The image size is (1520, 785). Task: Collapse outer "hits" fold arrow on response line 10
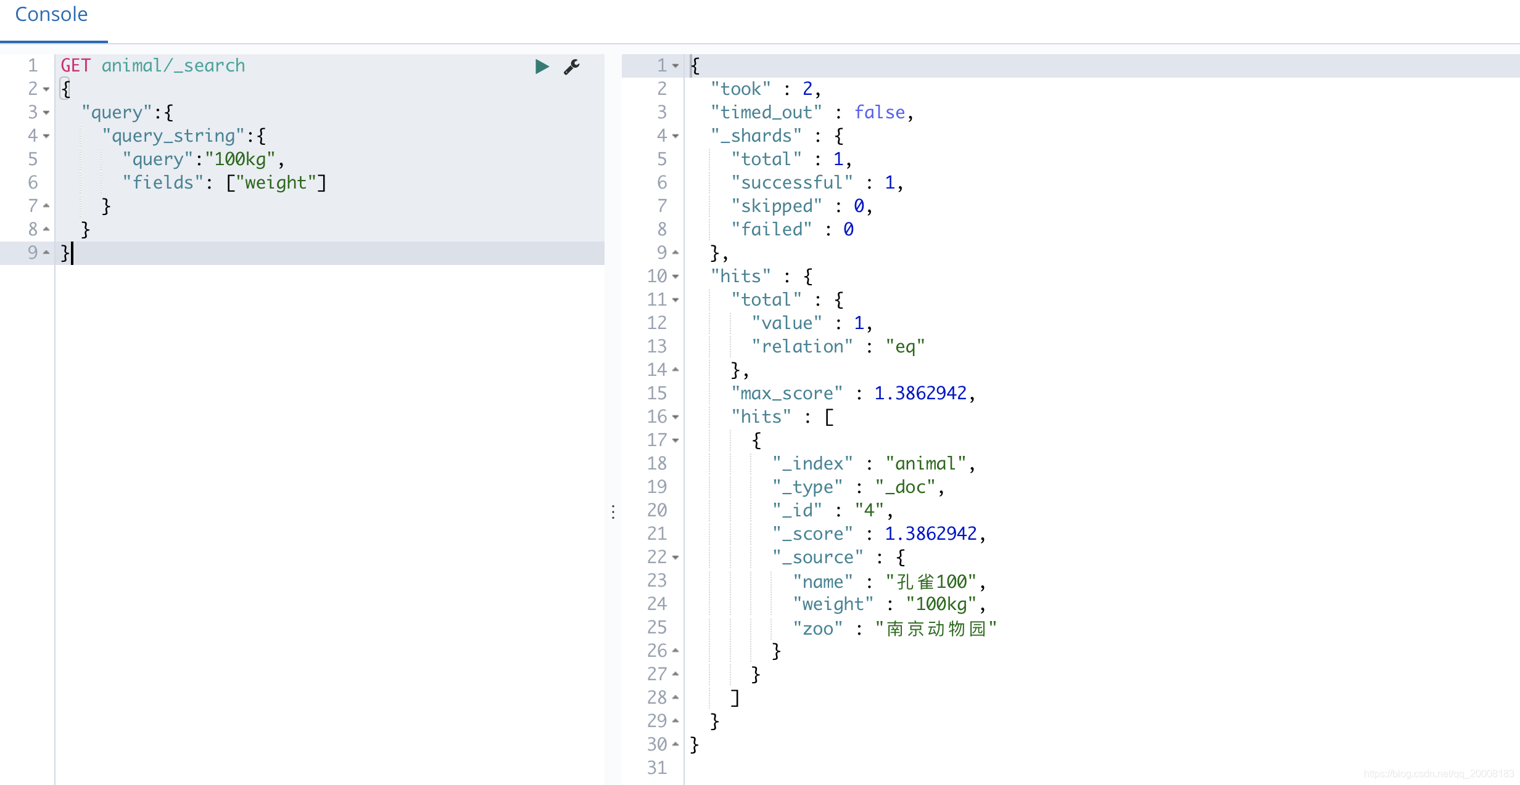pos(675,277)
